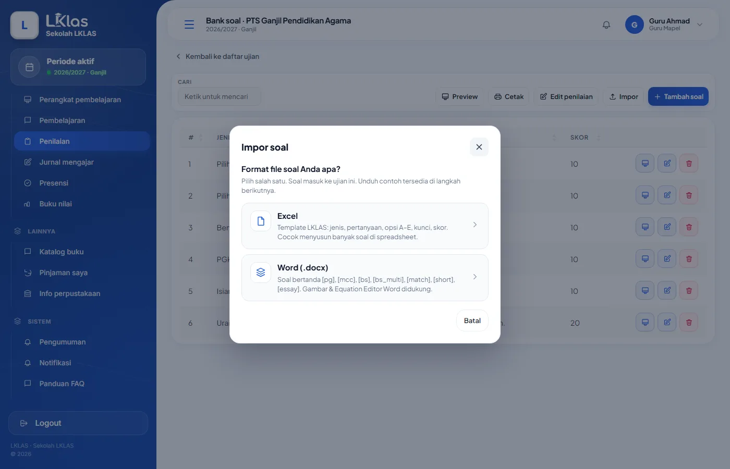The image size is (730, 469).
Task: Open Edit penilaian
Action: tap(566, 96)
